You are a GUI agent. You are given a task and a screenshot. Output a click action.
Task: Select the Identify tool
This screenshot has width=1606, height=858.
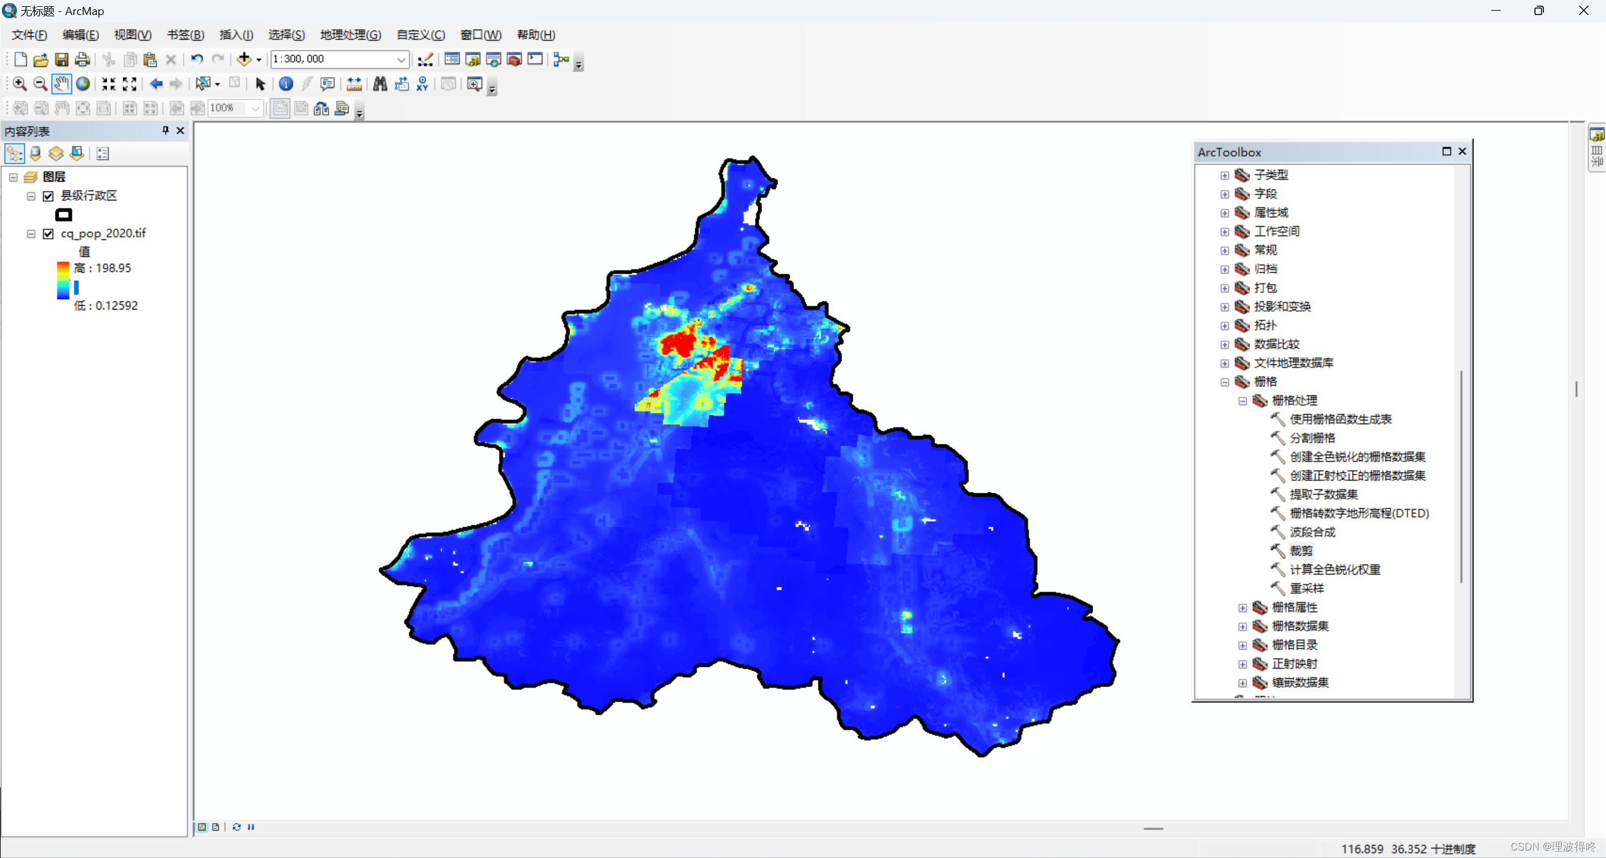(x=286, y=84)
